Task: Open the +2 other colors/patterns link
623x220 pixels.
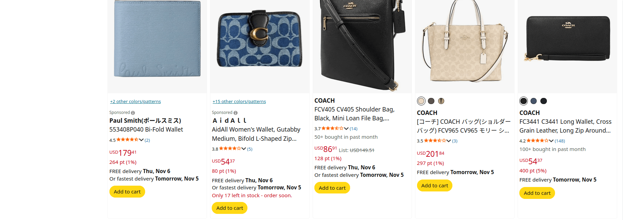Action: click(x=135, y=102)
